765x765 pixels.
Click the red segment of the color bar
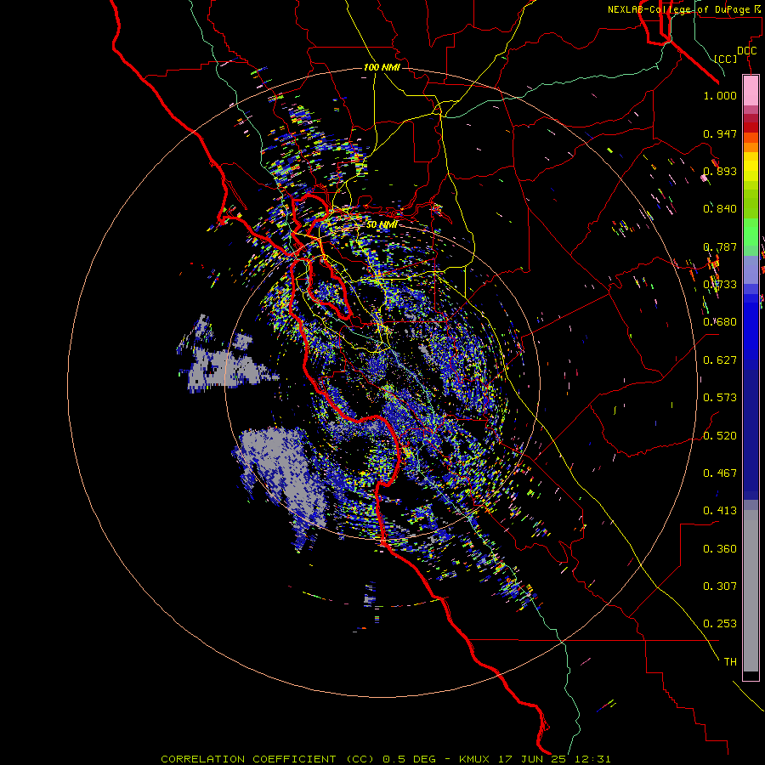click(x=751, y=127)
